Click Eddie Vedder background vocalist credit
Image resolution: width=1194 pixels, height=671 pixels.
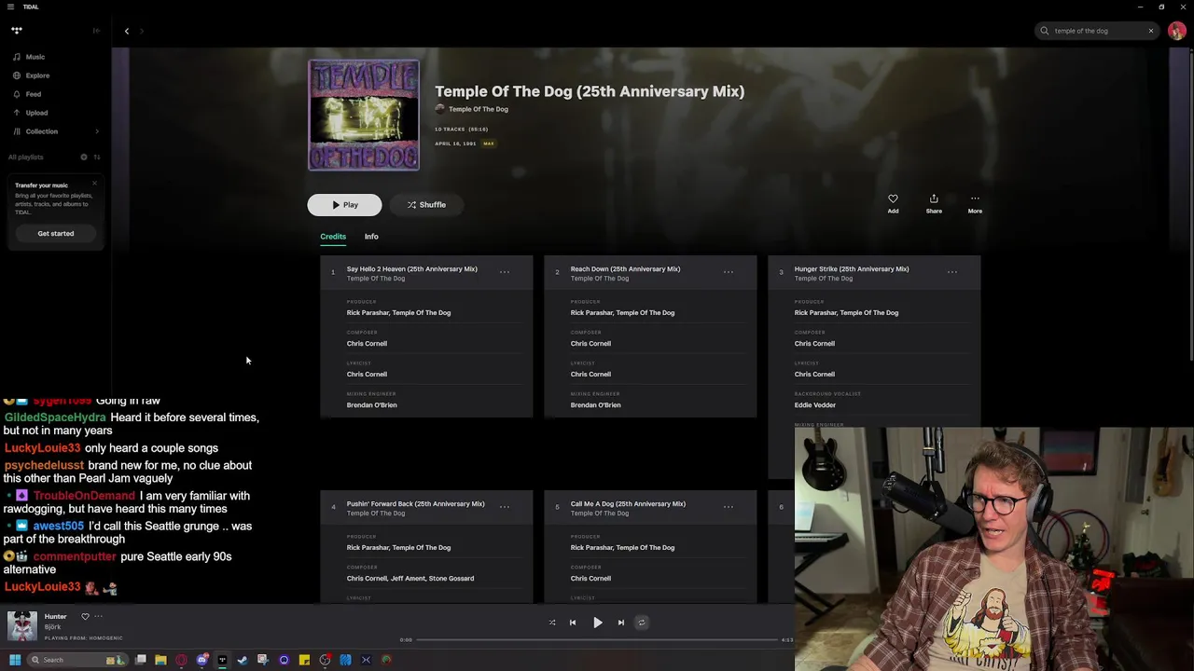point(815,405)
